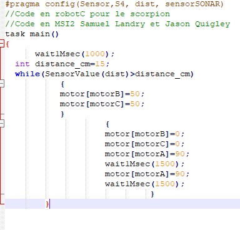Viewport: 240px width, 230px height.
Task: Place cursor on the #pragma config line
Action: tap(114, 4)
